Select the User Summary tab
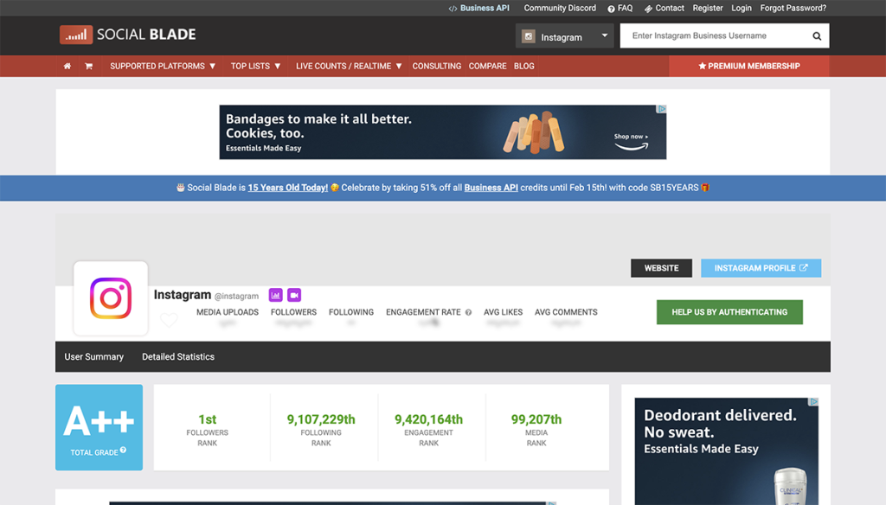Screen dimensions: 886x505 [93, 356]
